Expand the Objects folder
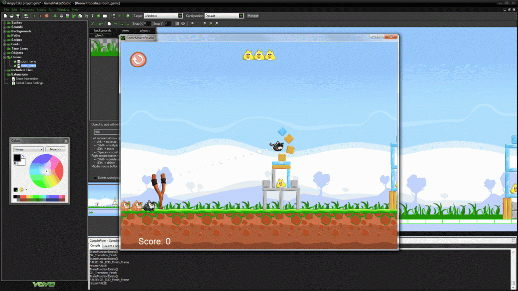The width and height of the screenshot is (518, 291). coord(4,53)
